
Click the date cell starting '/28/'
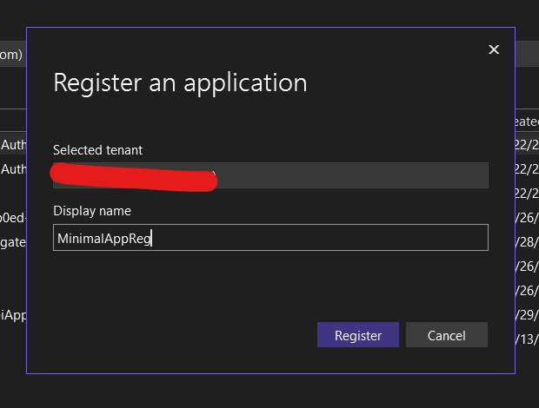click(x=527, y=241)
